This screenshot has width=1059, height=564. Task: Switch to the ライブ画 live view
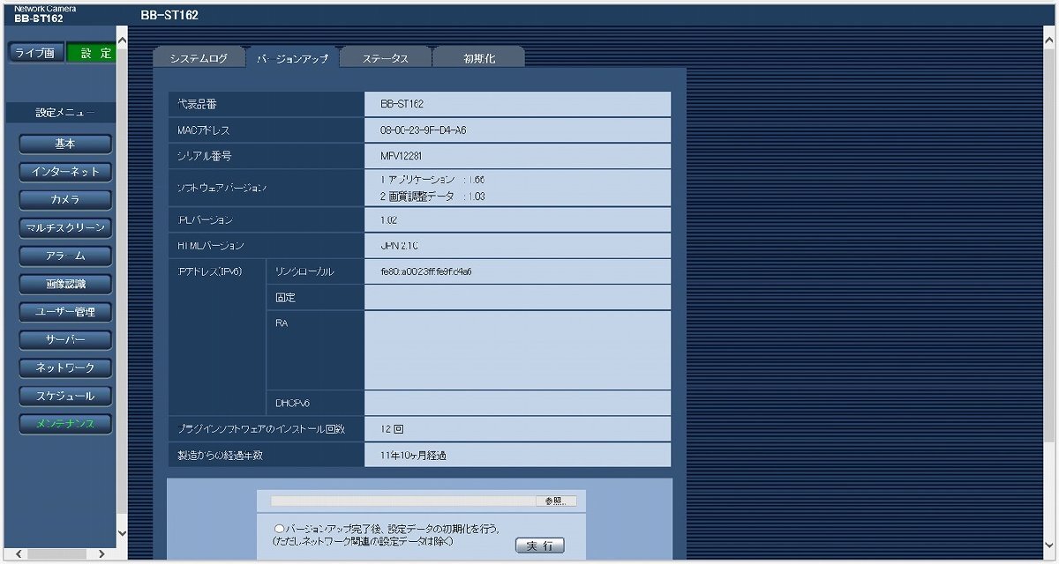pos(34,53)
